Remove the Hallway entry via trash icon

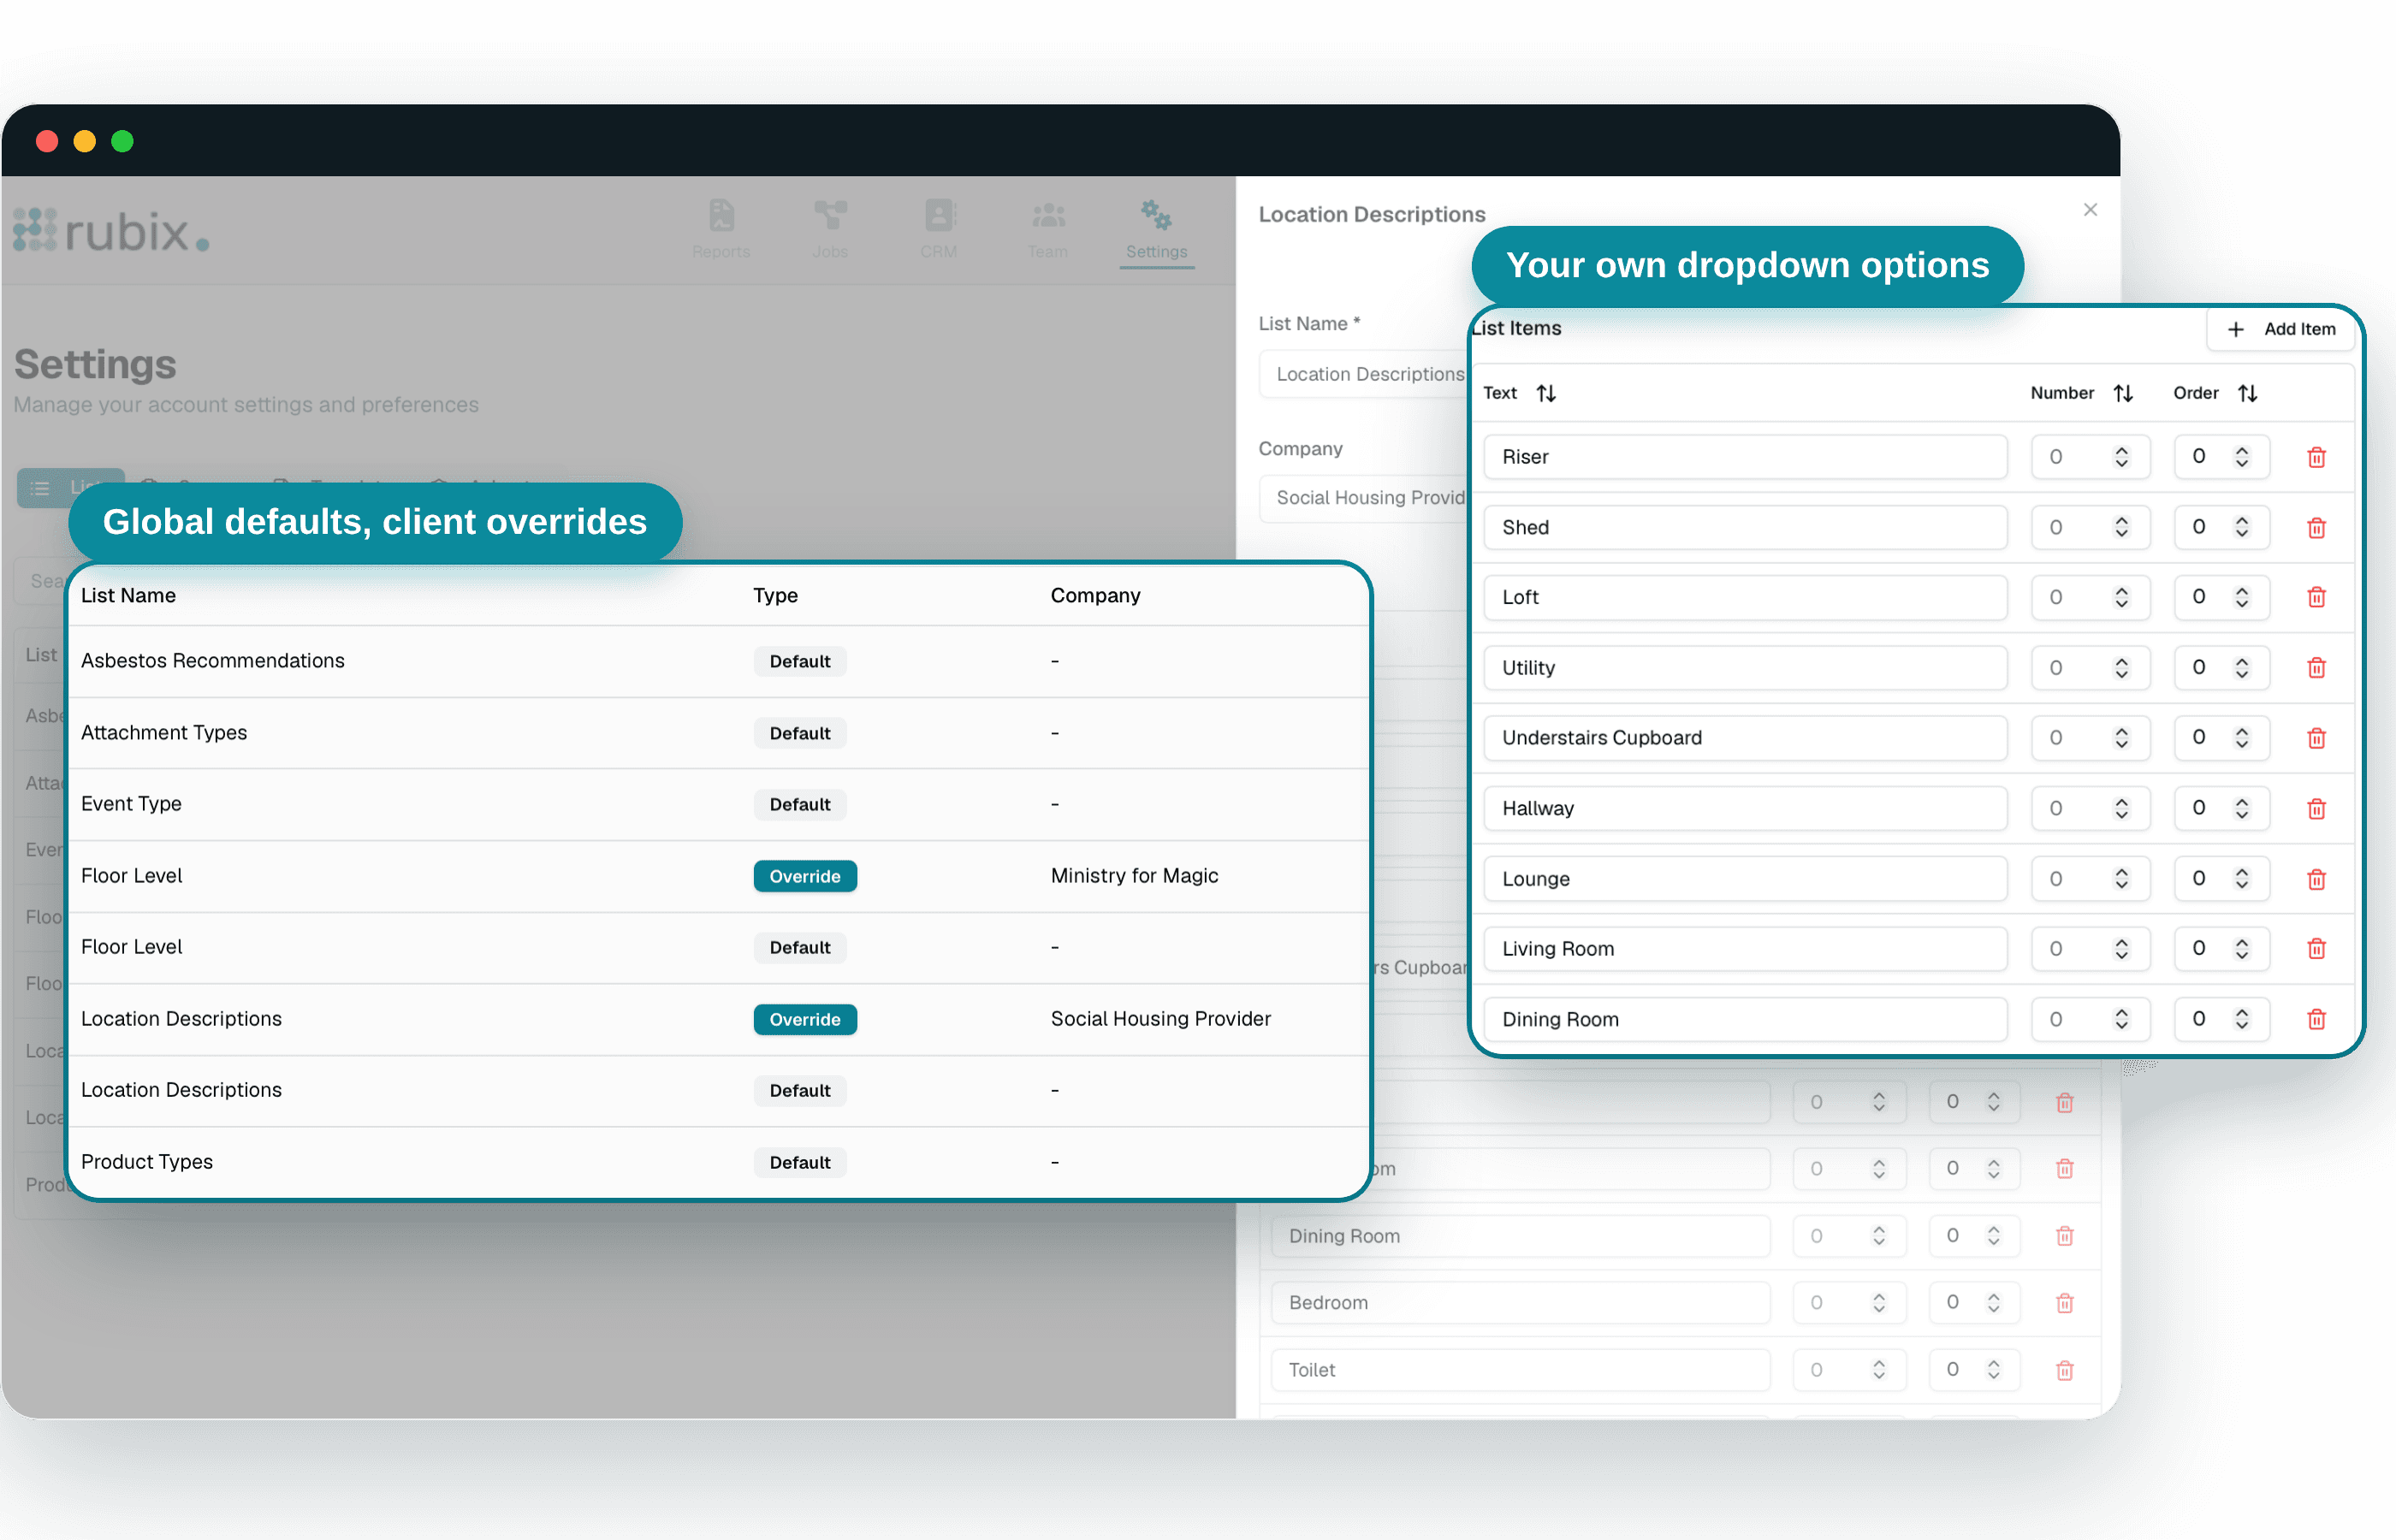[x=2316, y=808]
